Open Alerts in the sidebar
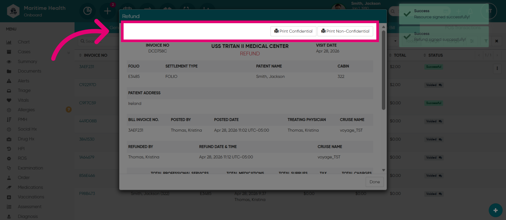 (23, 81)
